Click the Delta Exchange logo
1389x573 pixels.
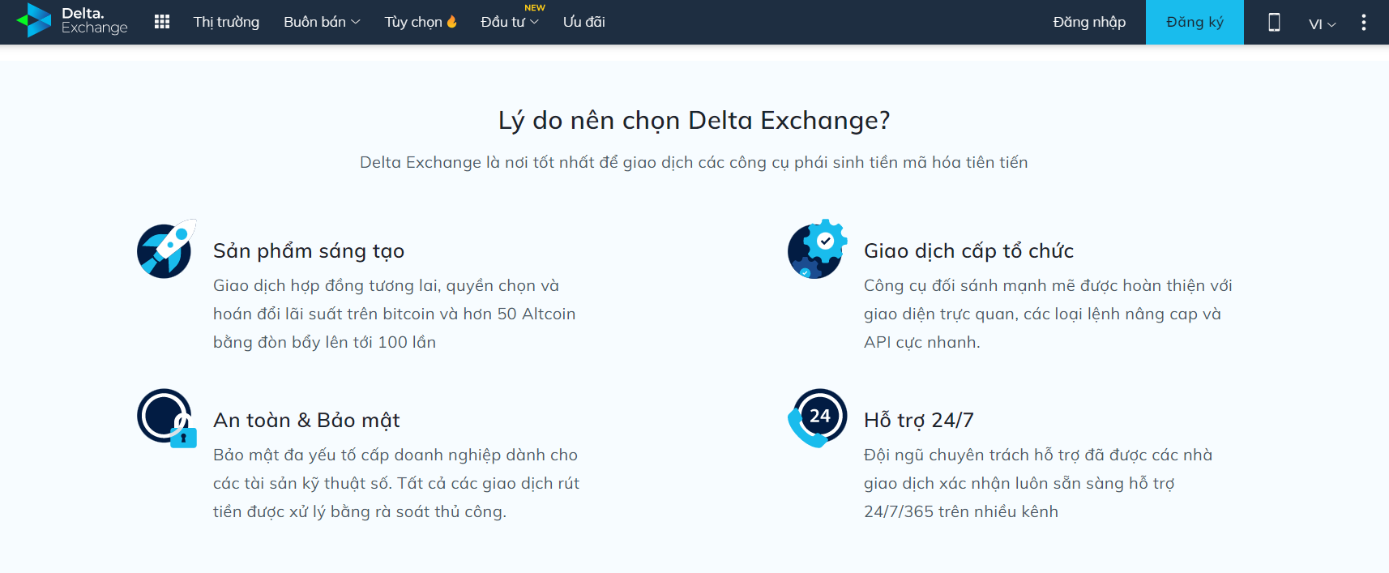pos(72,20)
